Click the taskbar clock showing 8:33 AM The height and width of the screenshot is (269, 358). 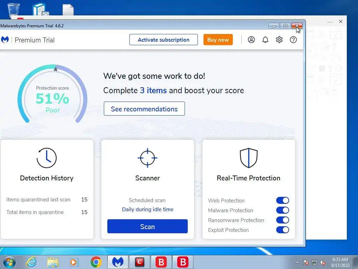[340, 262]
